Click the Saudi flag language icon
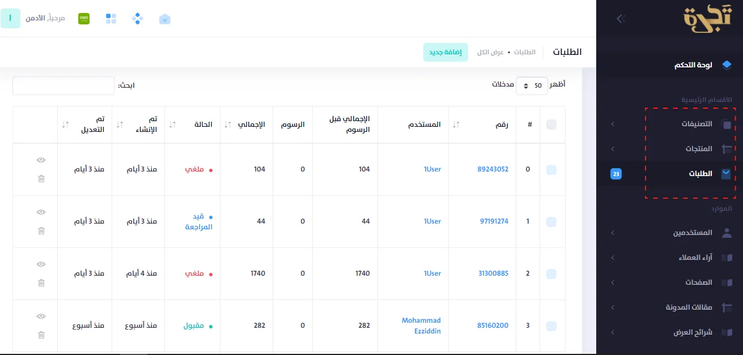This screenshot has height=355, width=743. click(83, 18)
